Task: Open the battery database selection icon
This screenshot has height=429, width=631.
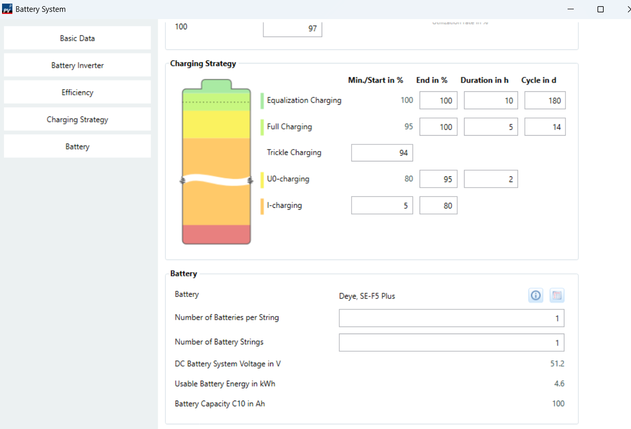Action: pos(557,295)
